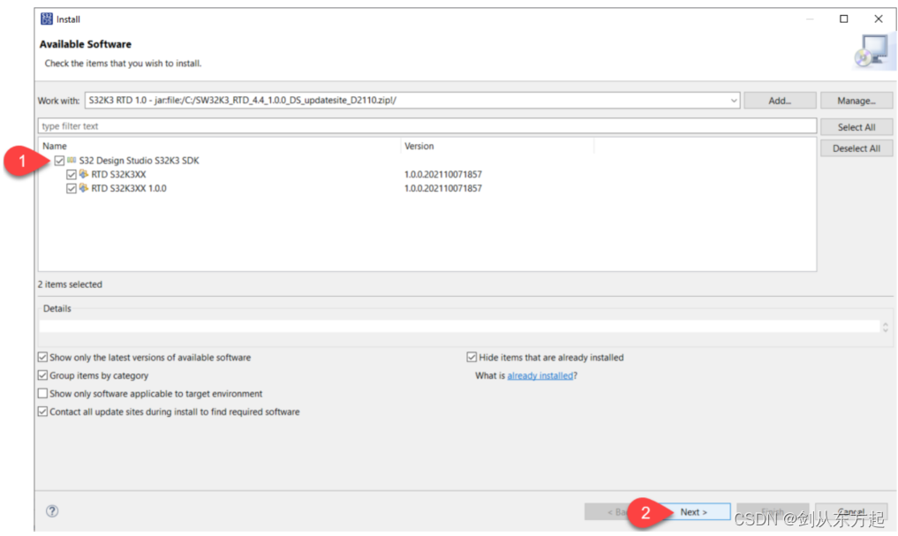Click the S32 Design Studio category icon
This screenshot has height=536, width=898.
72,161
